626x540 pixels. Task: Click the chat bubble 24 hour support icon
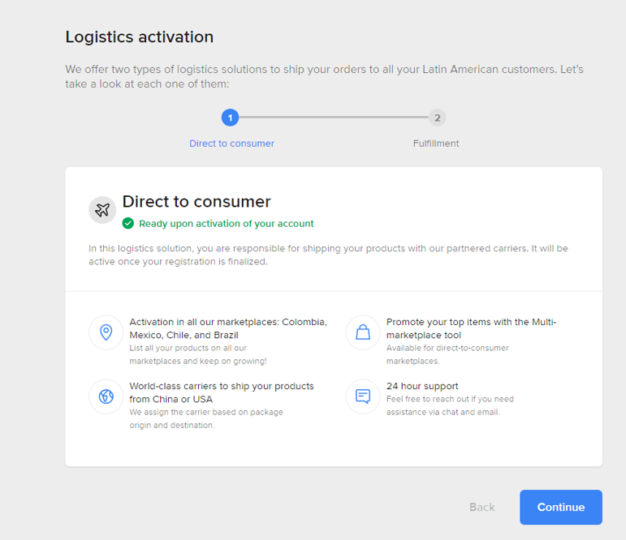tap(363, 396)
